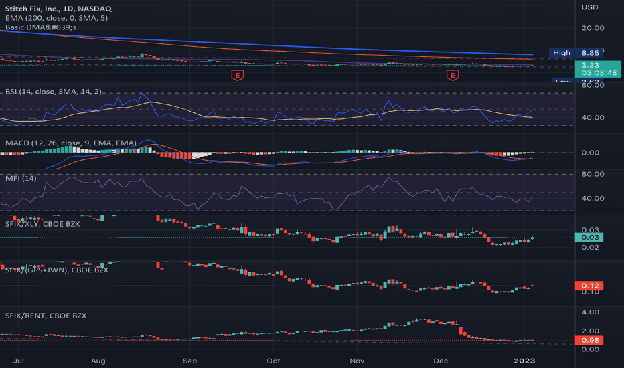The height and width of the screenshot is (368, 624).
Task: Click the MACD 0.00 scale label
Action: 591,153
